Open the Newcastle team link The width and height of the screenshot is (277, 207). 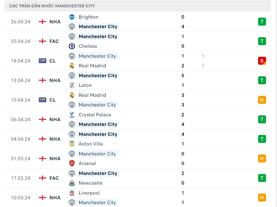click(x=91, y=183)
